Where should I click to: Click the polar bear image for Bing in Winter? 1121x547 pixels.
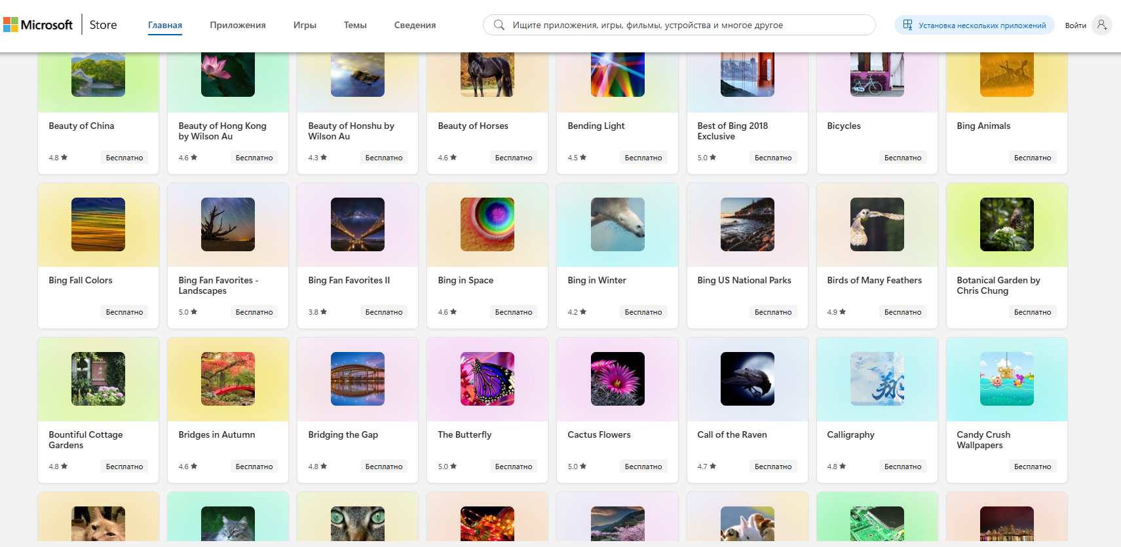(x=618, y=224)
